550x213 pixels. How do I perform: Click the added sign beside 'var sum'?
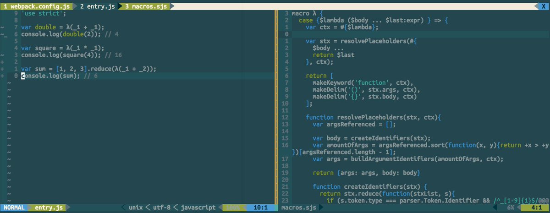pyautogui.click(x=3, y=69)
